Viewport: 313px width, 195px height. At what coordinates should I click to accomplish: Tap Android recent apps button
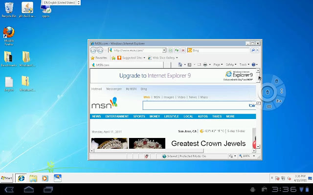tap(48, 190)
